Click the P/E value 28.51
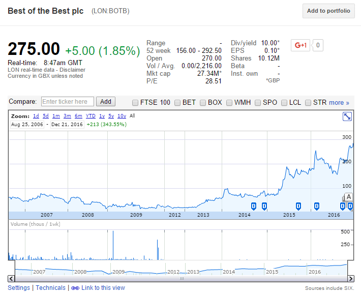The height and width of the screenshot is (296, 361). 214,81
